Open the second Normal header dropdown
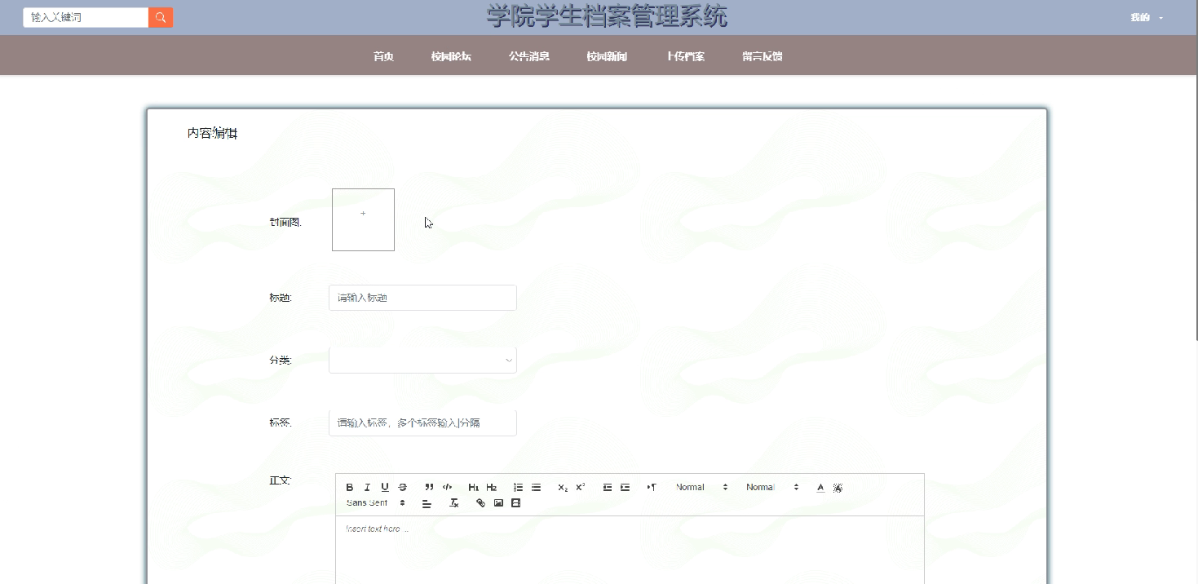 tap(772, 487)
